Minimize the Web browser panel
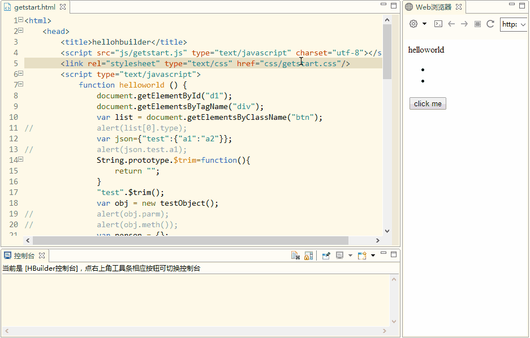 pos(512,5)
